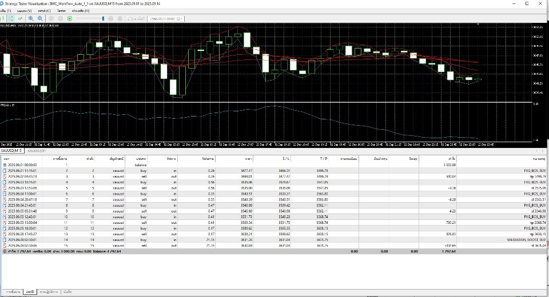The height and width of the screenshot is (297, 549).
Task: Click the zoom in magnifier icon
Action: (x=31, y=18)
